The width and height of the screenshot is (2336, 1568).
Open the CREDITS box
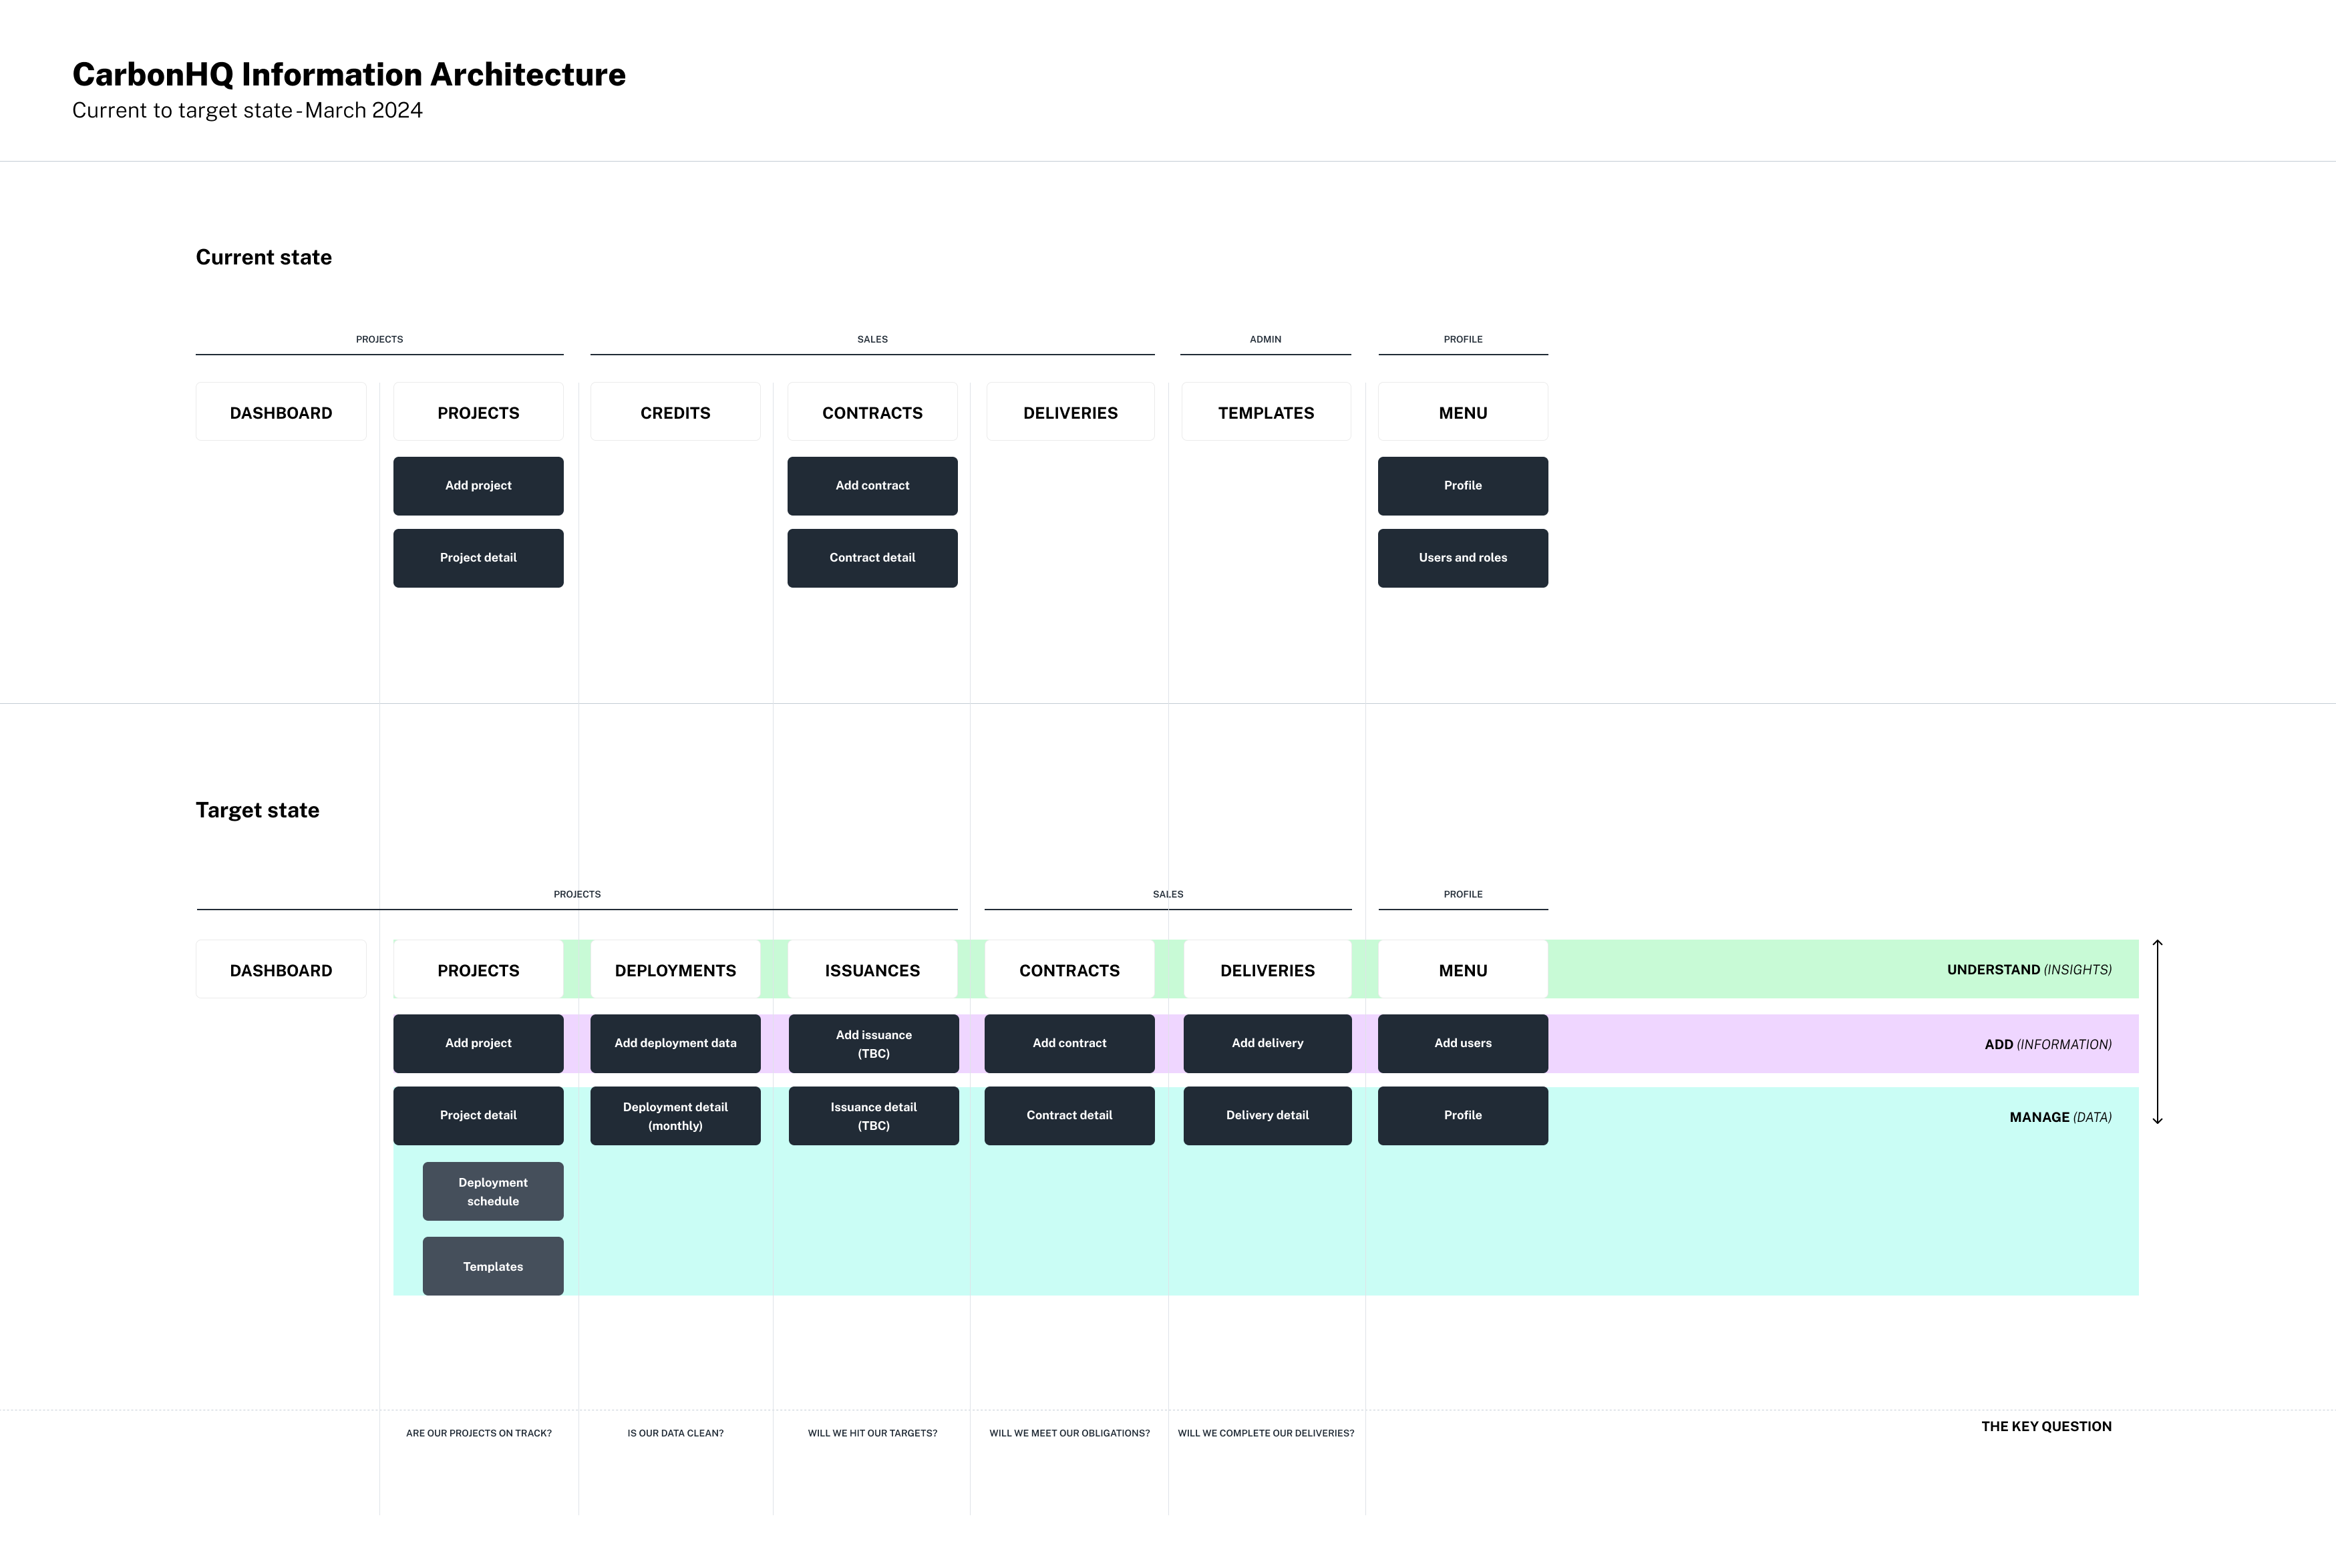click(675, 412)
